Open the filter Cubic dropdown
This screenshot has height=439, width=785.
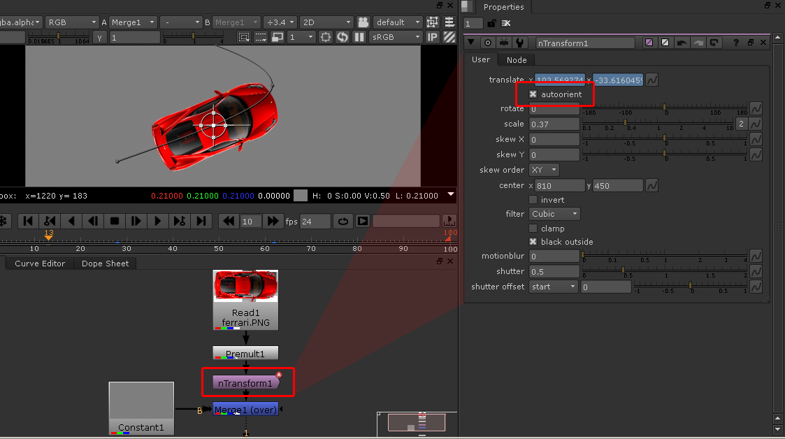555,214
